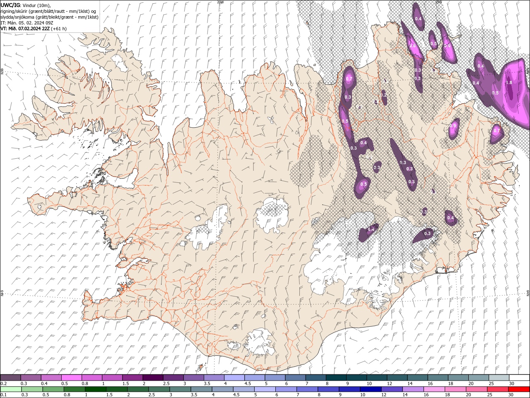Select upper-row legend swatch labeled 0.4

pos(51,378)
